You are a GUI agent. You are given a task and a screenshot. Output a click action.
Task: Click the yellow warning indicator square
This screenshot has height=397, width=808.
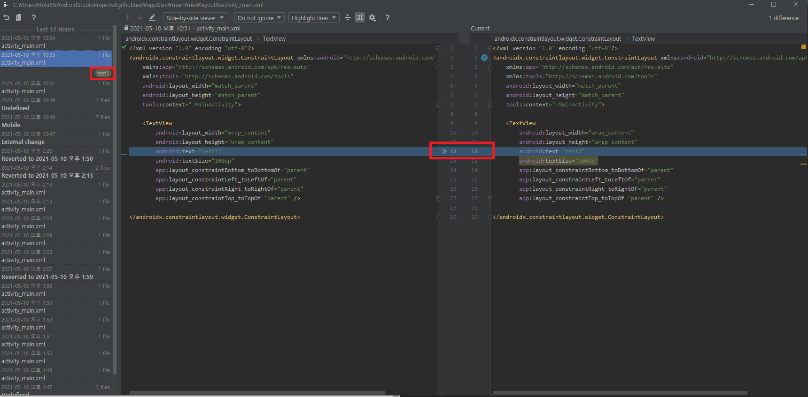[x=803, y=47]
